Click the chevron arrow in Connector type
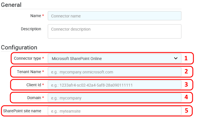 pyautogui.click(x=176, y=59)
